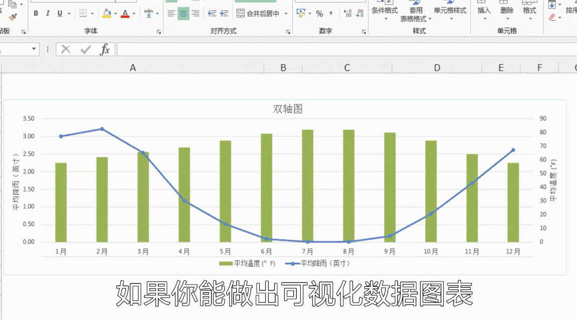Screen dimensions: 577x320
Task: Apply comma style format
Action: point(331,14)
